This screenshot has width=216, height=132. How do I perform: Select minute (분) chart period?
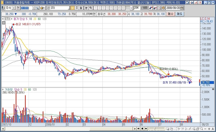point(86,8)
